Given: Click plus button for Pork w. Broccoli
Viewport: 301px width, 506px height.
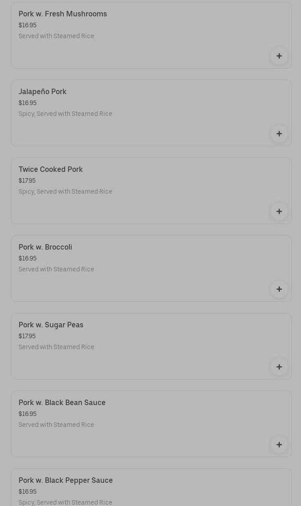Looking at the screenshot, I should click(x=279, y=289).
